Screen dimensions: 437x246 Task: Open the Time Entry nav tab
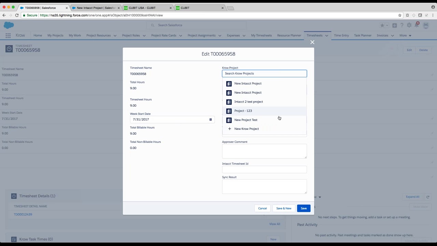pos(341,36)
